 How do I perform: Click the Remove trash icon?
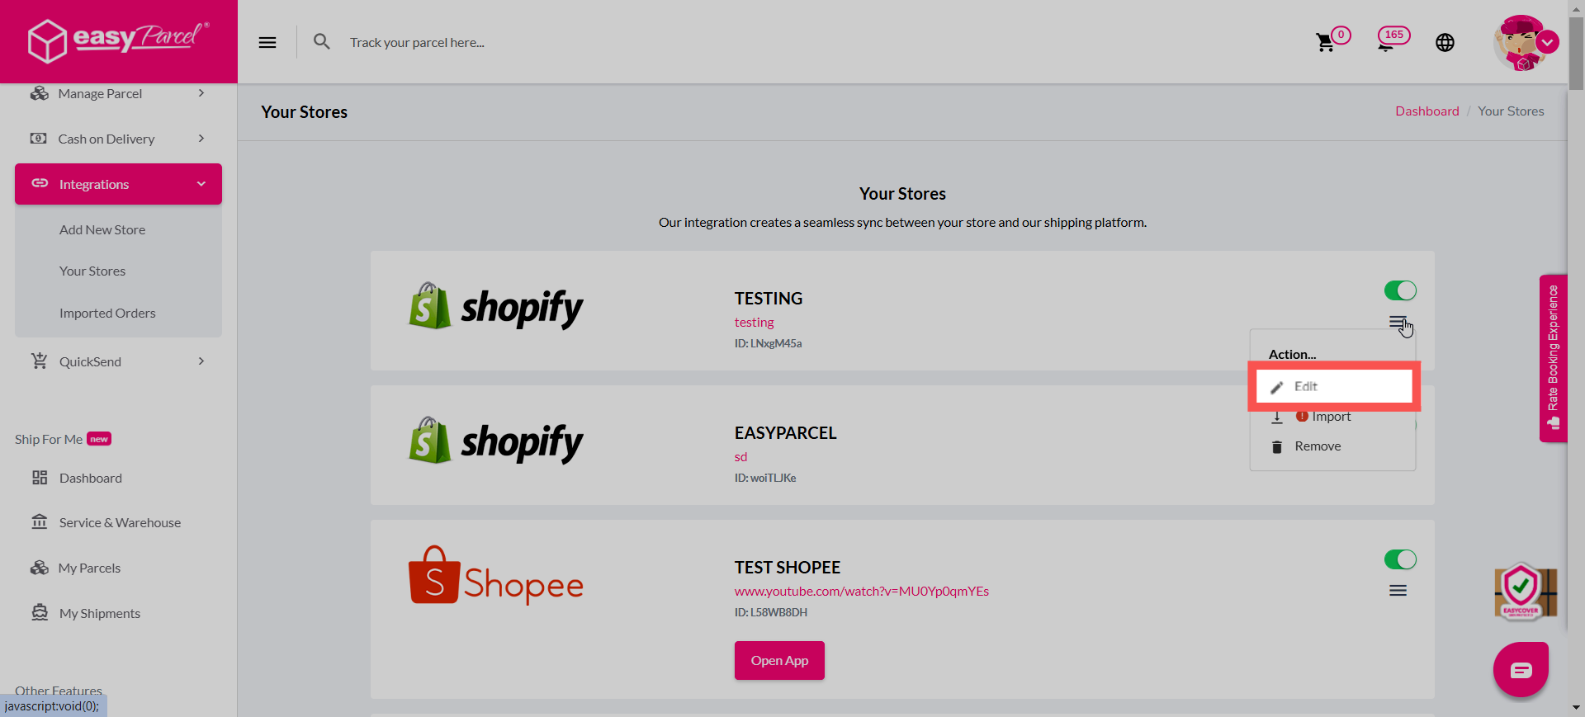1277,446
